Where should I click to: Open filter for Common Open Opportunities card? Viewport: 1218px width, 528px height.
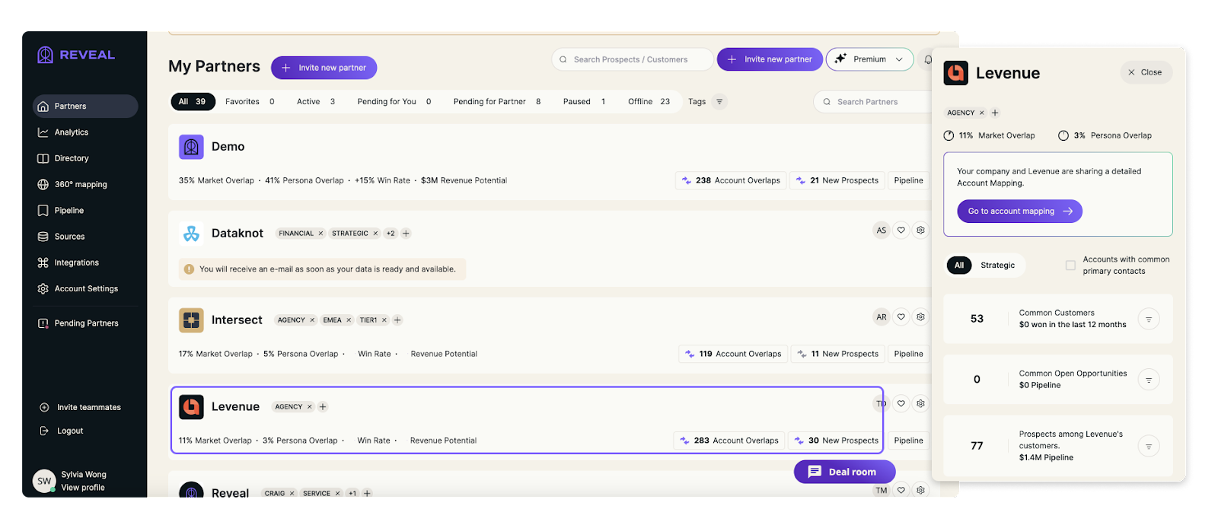pos(1149,380)
